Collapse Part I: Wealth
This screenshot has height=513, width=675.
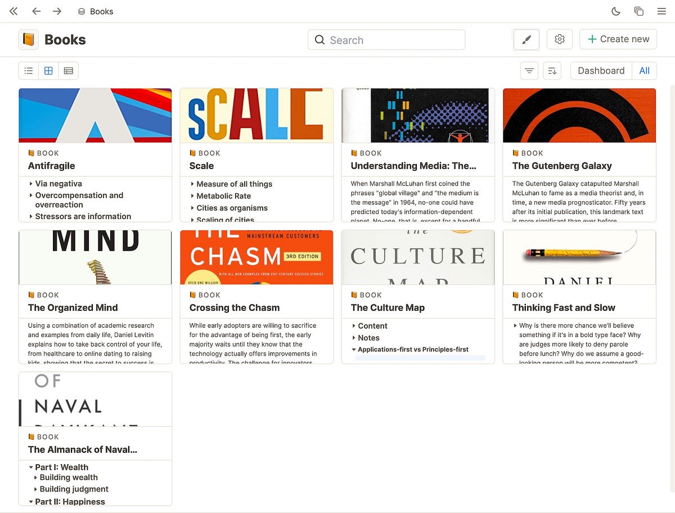click(x=30, y=467)
